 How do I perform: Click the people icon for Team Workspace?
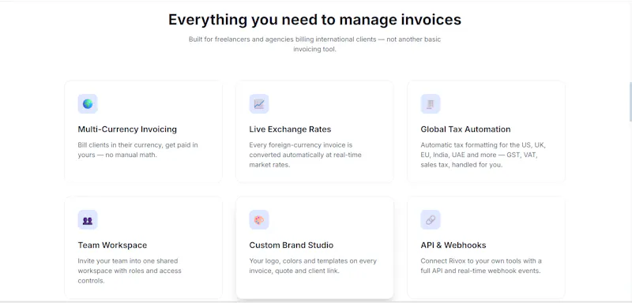(88, 219)
